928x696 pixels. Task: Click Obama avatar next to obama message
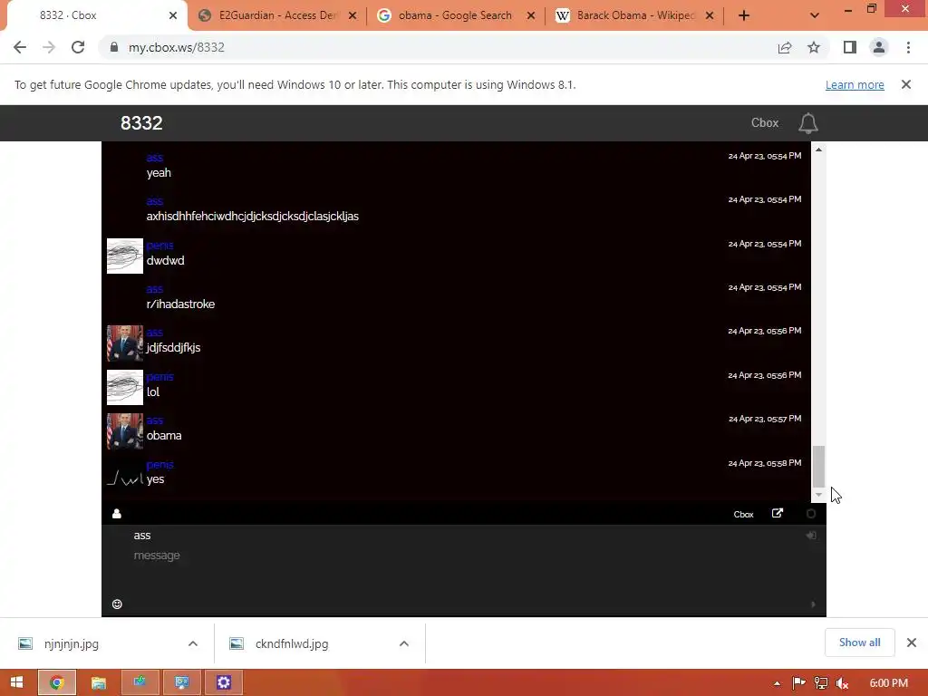[x=125, y=430]
